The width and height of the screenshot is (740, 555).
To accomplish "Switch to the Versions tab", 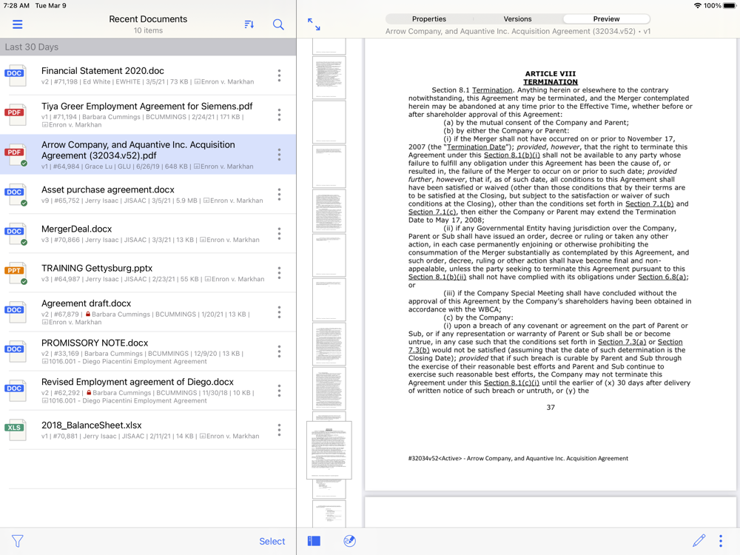I will 518,19.
